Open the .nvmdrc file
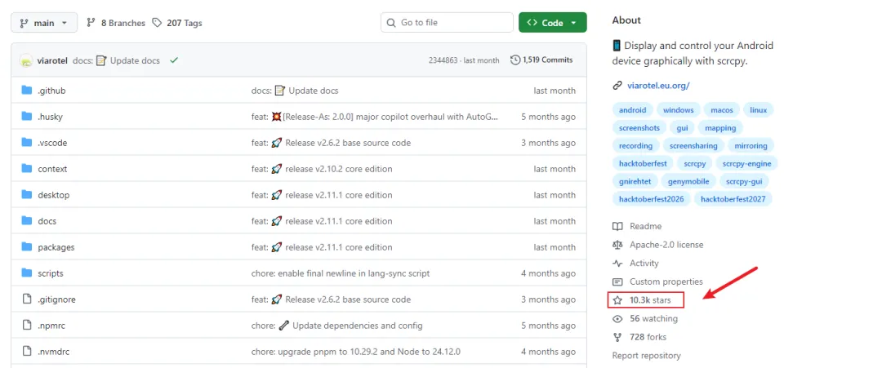 pos(53,352)
